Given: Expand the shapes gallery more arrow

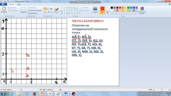Looking at the screenshot, I should click(x=79, y=13).
